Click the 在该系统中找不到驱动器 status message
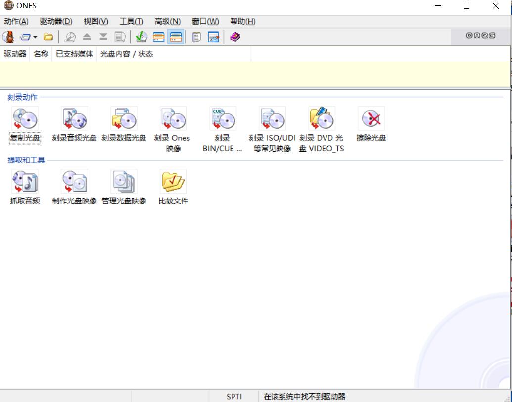Viewport: 512px width, 402px height. [x=304, y=397]
